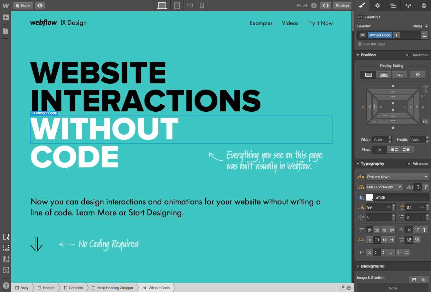Open the white text color swatch
This screenshot has width=431, height=292.
[370, 197]
